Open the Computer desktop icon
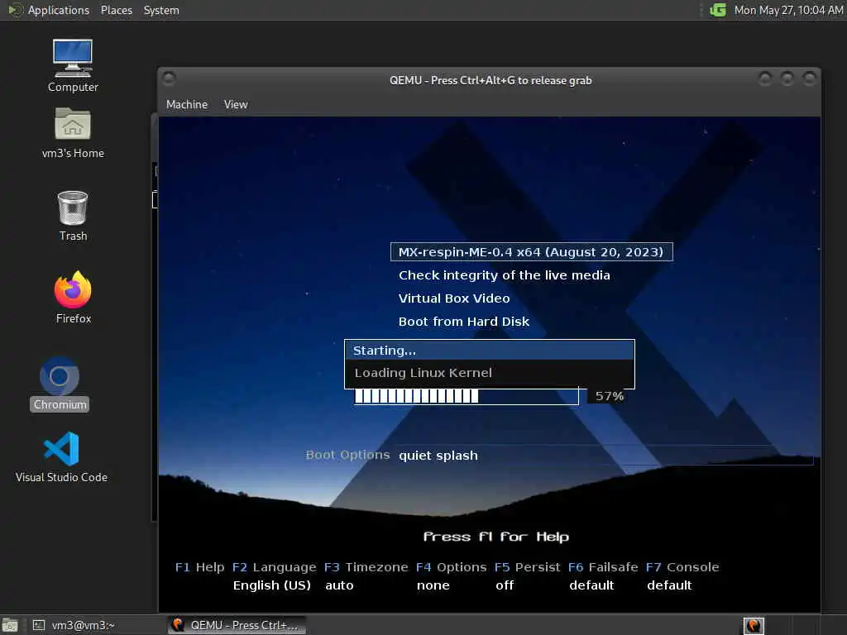Viewport: 847px width, 635px height. (x=73, y=65)
